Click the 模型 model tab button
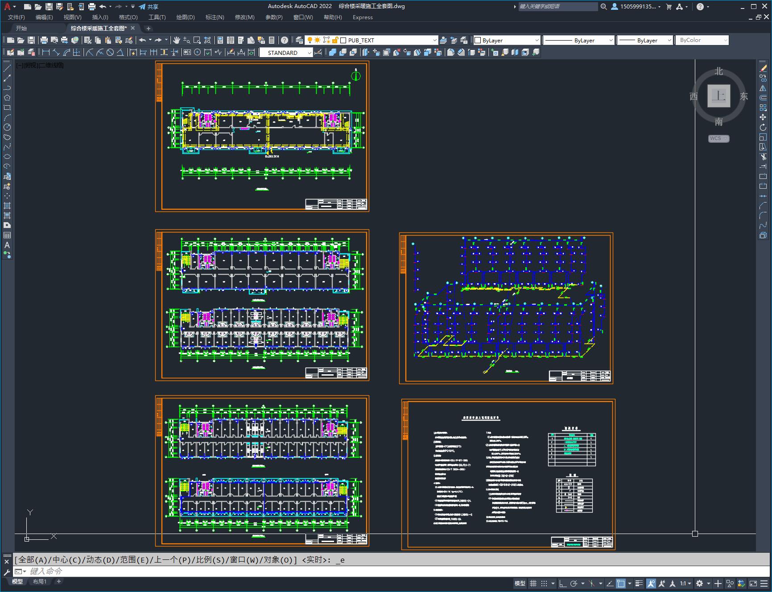Image resolution: width=772 pixels, height=592 pixels. tap(17, 581)
